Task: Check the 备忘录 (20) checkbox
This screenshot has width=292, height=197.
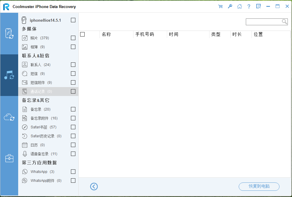Action: coord(73,109)
